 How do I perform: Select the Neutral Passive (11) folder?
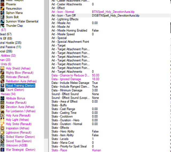(11, 47)
